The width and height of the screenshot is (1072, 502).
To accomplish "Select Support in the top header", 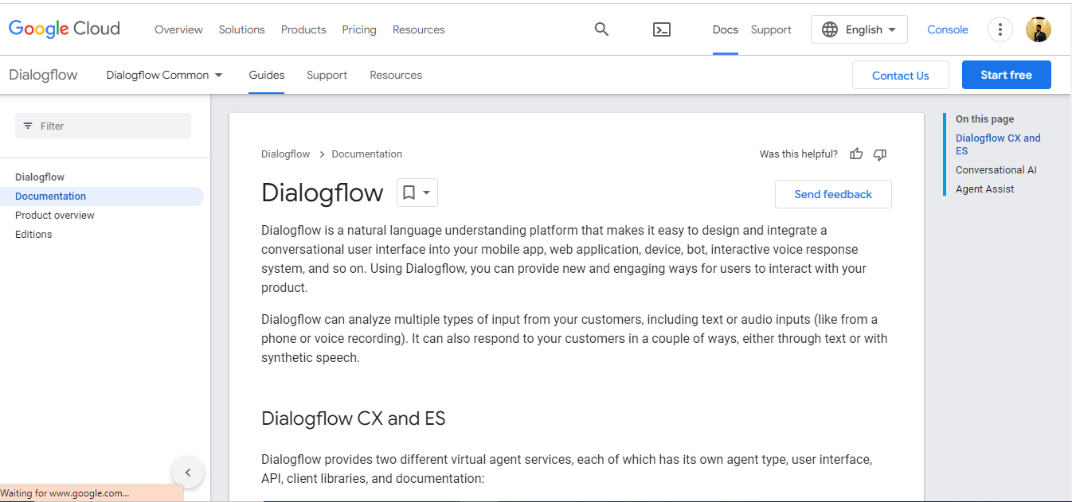I will coord(771,29).
